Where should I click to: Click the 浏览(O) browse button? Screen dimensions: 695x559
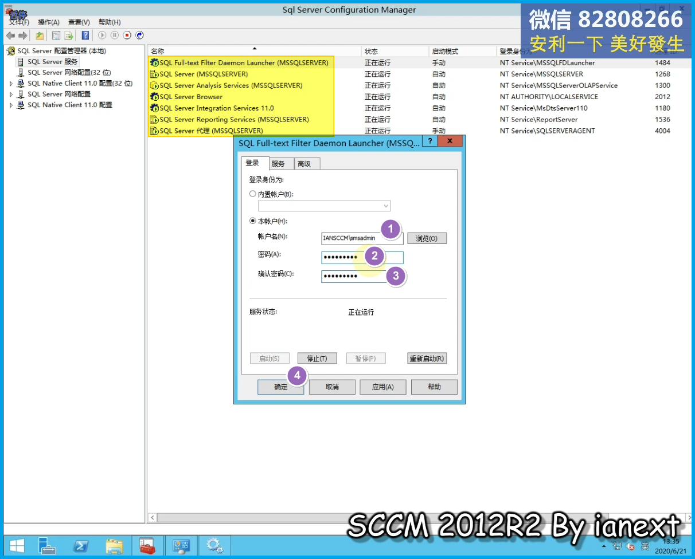(427, 238)
